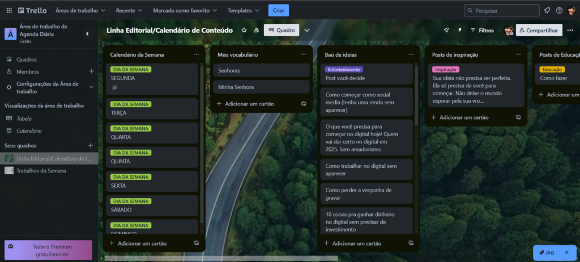This screenshot has width=580, height=262.
Task: Open Baú de ideias list menu dots
Action: point(411,54)
